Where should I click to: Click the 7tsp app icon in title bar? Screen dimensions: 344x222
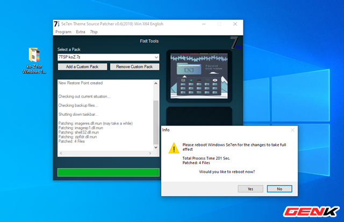tap(57, 24)
